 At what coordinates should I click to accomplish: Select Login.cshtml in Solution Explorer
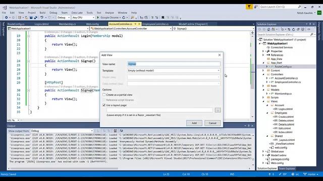[x=285, y=109]
